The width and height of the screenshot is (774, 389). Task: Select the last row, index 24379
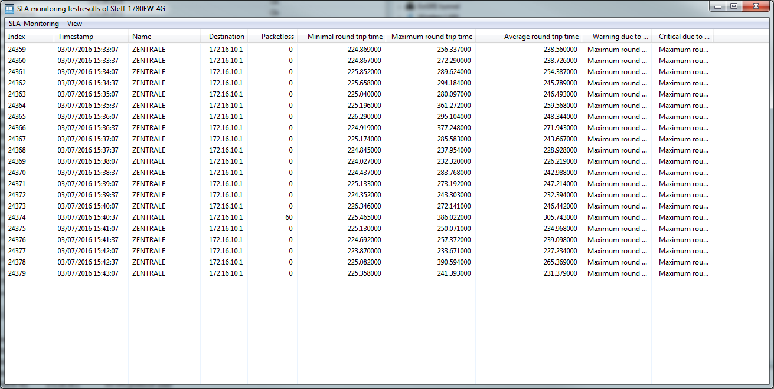point(17,273)
